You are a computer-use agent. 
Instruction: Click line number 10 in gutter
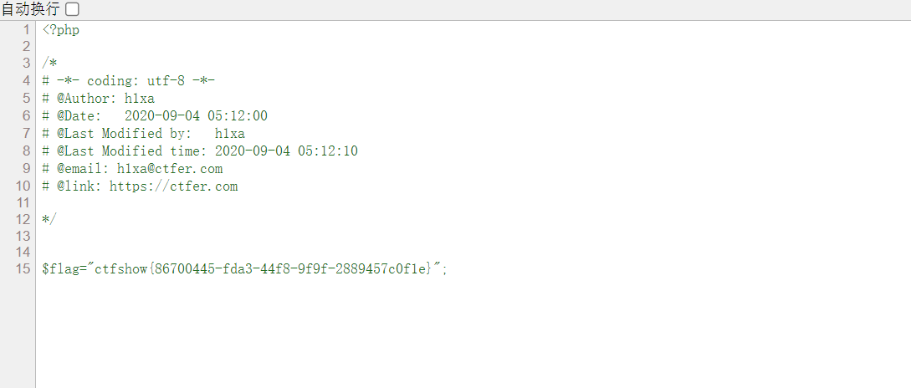(x=23, y=186)
